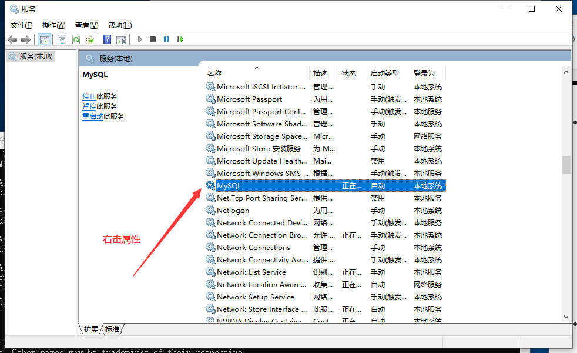This screenshot has height=353, width=577.
Task: Click the 停止 link to stop the service
Action: click(89, 96)
